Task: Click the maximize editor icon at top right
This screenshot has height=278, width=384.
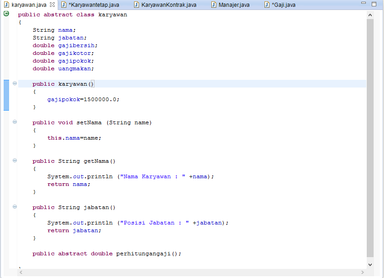Action: point(374,4)
